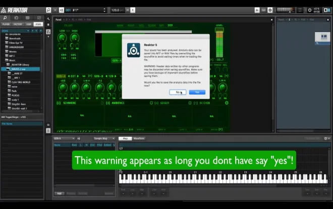This screenshot has height=209, width=333.
Task: Toggle the power button at the panel's right edge
Action: point(227,103)
